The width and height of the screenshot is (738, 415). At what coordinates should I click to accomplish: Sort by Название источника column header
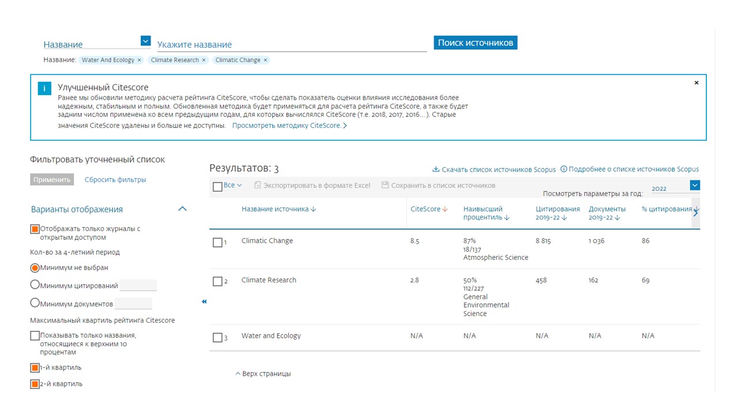pos(278,209)
